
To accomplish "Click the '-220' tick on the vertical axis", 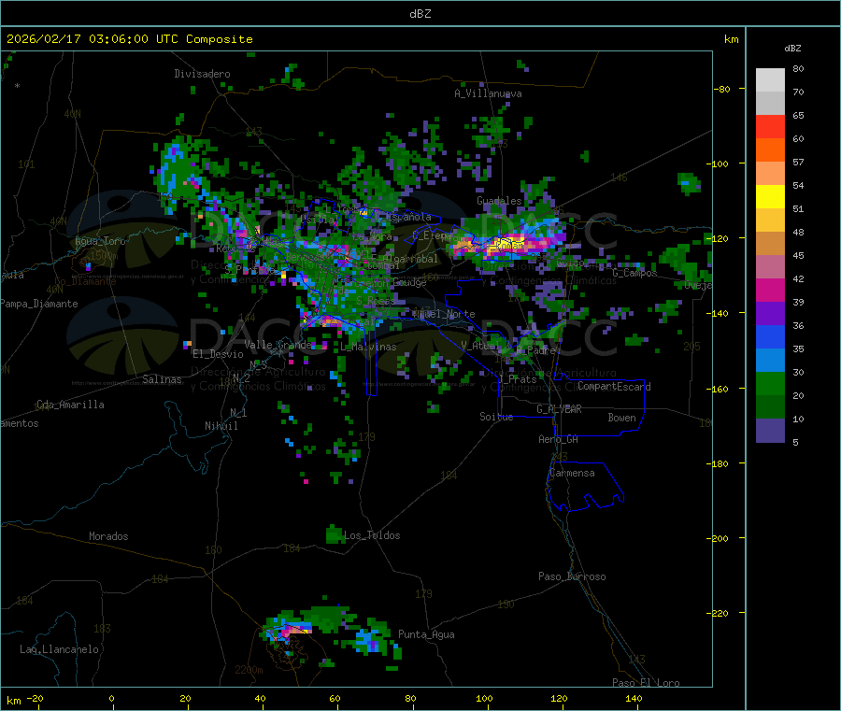I will click(x=718, y=614).
